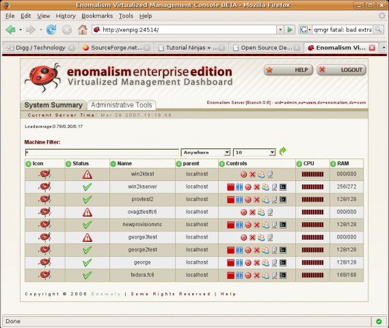Click the browser URL address bar

184,30
